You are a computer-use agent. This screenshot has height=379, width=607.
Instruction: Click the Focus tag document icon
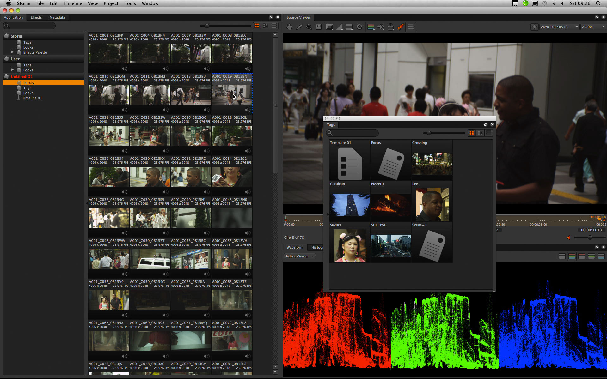pyautogui.click(x=391, y=164)
